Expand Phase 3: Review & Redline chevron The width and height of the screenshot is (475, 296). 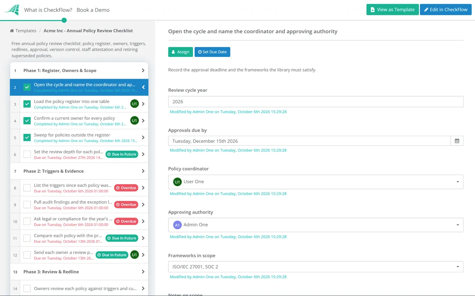143,272
